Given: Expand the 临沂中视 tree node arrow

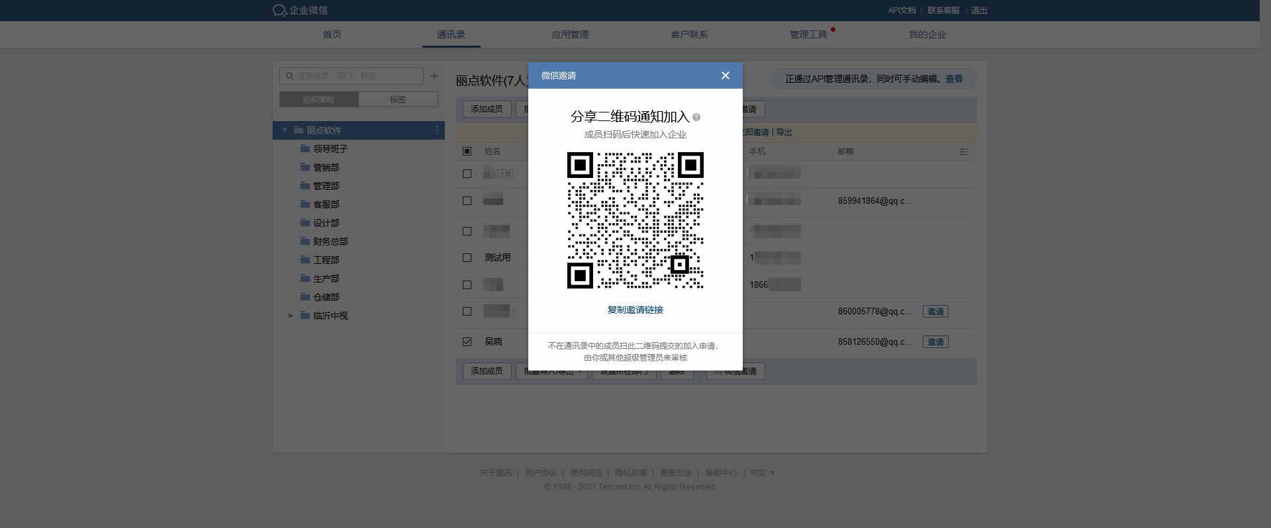Looking at the screenshot, I should tap(291, 316).
